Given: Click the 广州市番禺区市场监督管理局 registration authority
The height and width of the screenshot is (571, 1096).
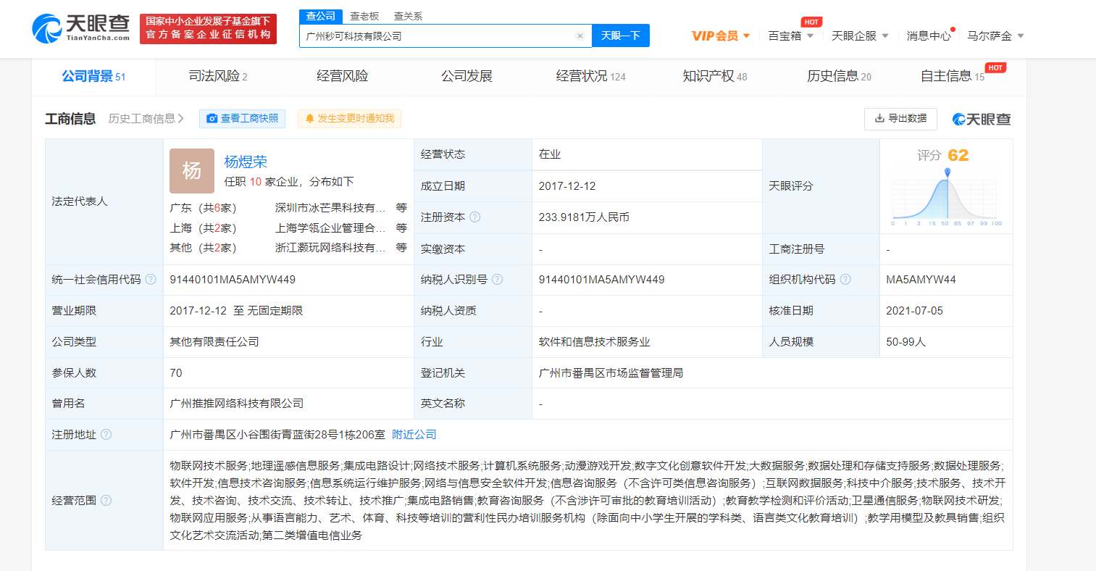Looking at the screenshot, I should (611, 373).
